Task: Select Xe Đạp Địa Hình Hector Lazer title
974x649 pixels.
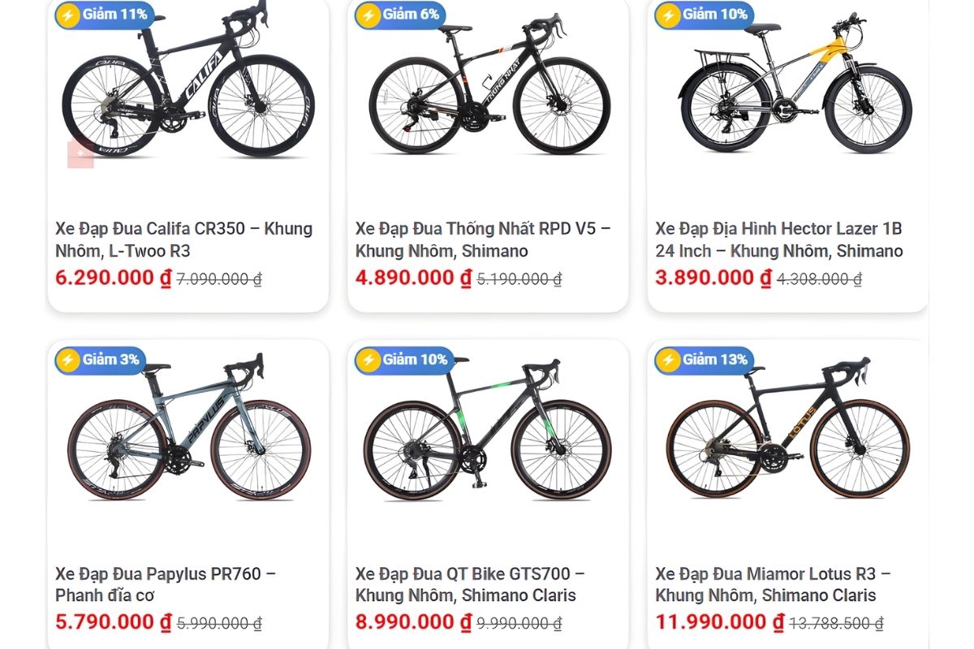Action: (778, 239)
